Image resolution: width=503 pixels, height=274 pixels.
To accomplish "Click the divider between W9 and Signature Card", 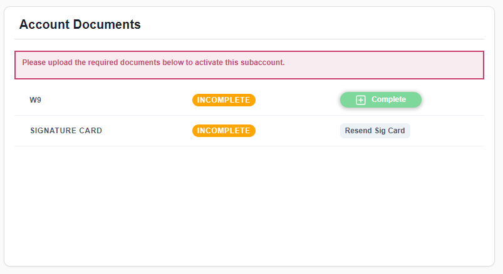I will pyautogui.click(x=249, y=116).
